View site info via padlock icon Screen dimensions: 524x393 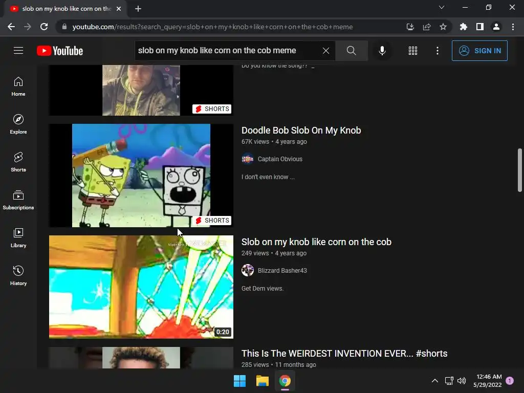pyautogui.click(x=64, y=27)
